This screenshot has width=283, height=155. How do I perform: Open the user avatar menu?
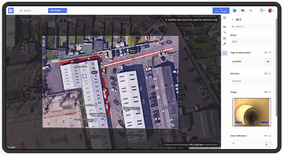pos(271,11)
